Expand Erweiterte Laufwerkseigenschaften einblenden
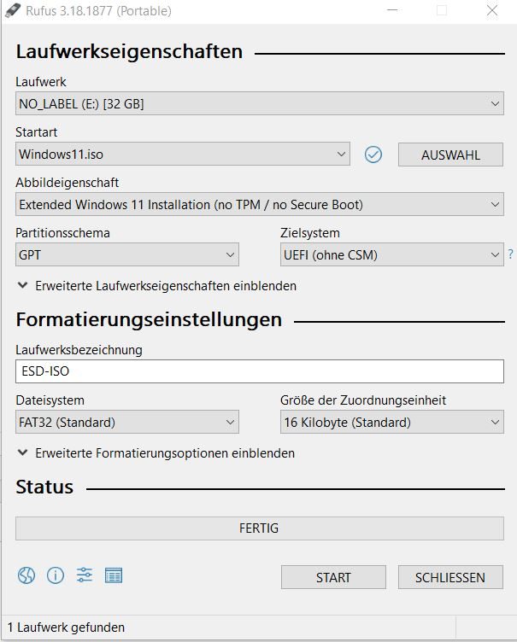This screenshot has height=642, width=517. [157, 286]
